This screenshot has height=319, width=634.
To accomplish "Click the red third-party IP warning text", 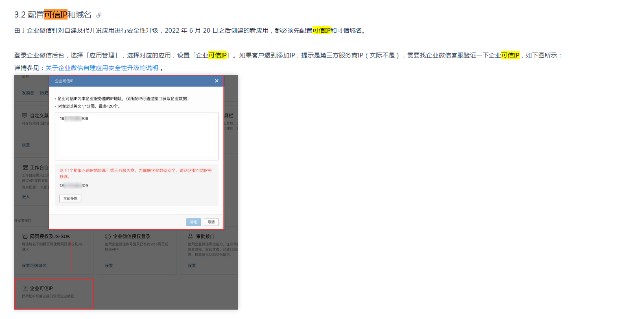I will (136, 174).
